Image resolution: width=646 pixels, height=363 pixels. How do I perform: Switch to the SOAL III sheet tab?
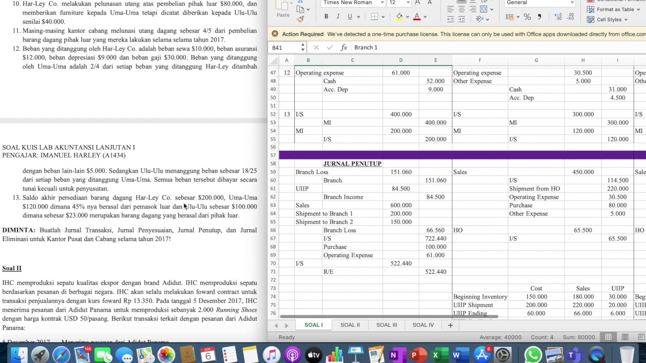tap(387, 325)
